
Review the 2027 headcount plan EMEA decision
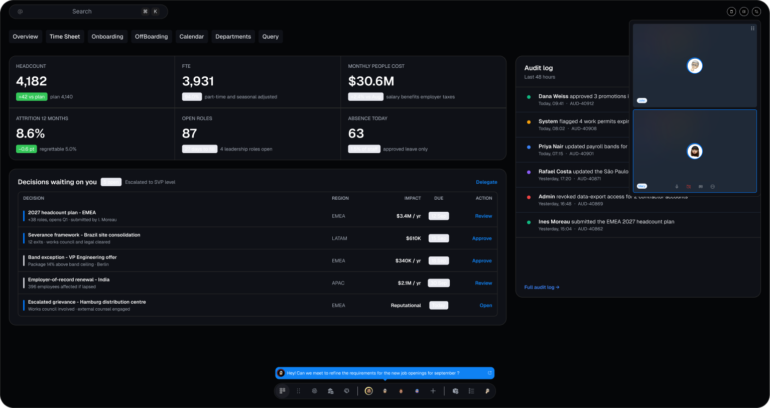point(483,216)
